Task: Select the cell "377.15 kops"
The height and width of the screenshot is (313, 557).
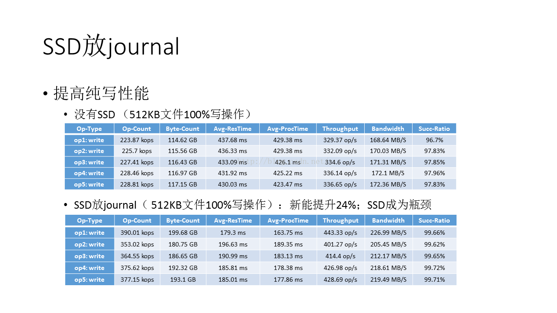Action: coord(137,280)
